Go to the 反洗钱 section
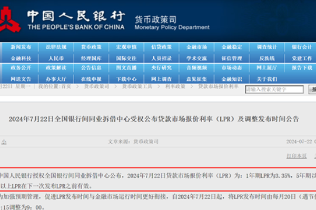The width and height of the screenshot is (316, 210). point(267,58)
